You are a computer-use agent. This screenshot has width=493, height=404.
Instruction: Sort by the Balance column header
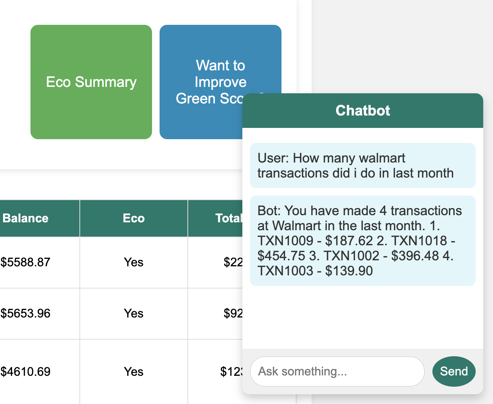tap(26, 218)
